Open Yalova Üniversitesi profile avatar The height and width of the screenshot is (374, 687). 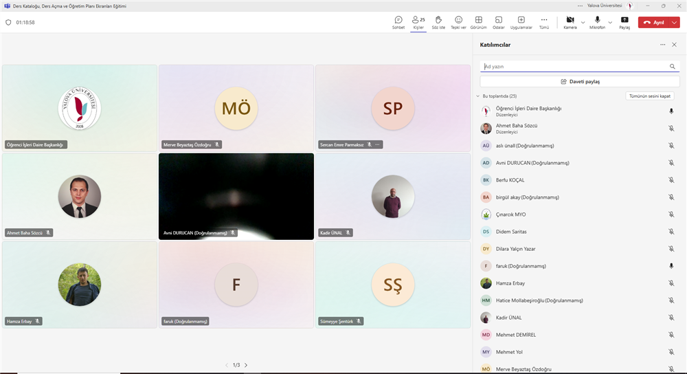[630, 5]
